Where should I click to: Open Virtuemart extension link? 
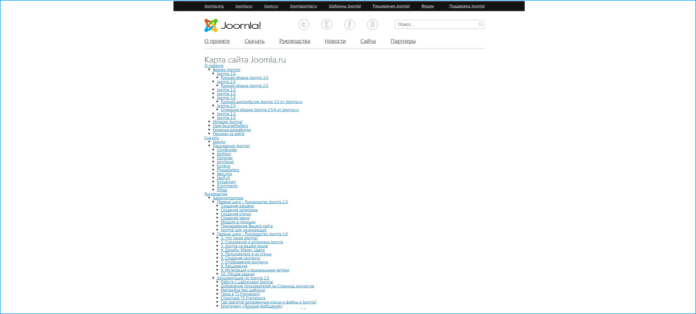click(226, 182)
